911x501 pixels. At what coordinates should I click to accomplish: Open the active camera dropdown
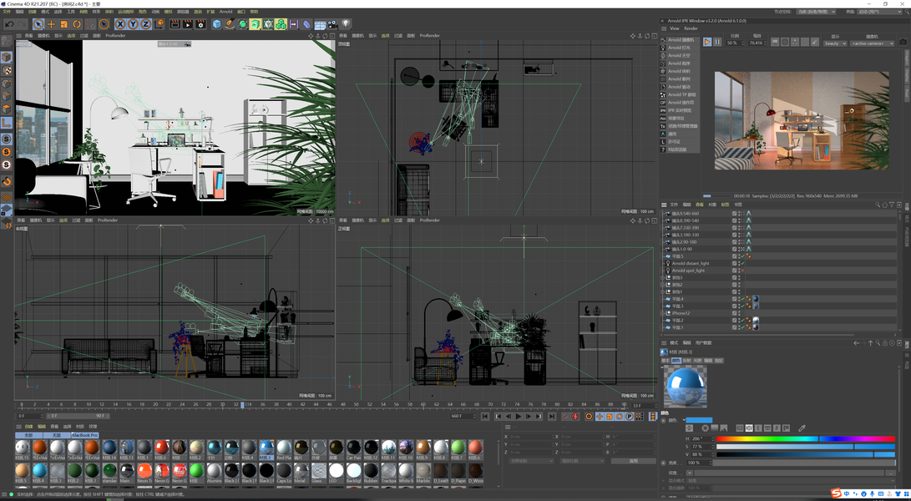871,43
